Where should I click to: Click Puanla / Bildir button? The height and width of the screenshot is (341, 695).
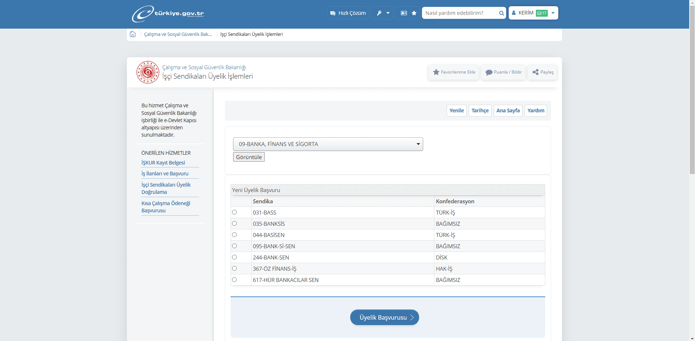pyautogui.click(x=504, y=72)
